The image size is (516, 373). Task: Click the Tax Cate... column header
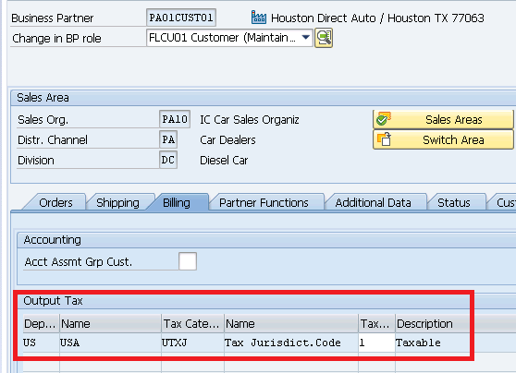click(x=192, y=324)
